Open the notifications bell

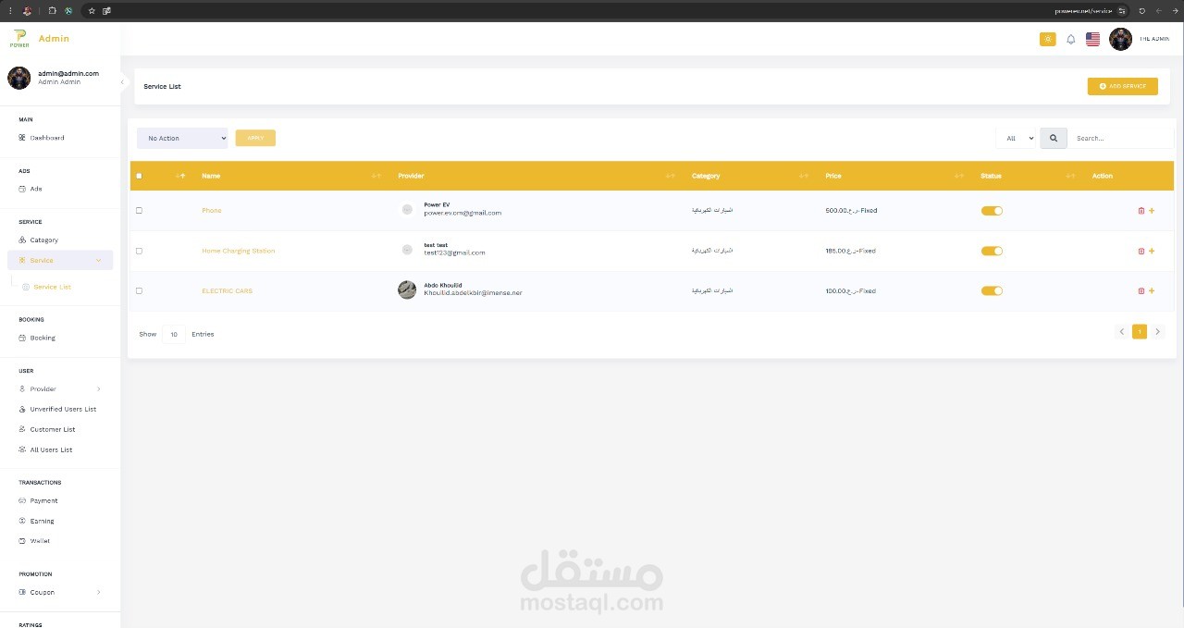[1071, 39]
